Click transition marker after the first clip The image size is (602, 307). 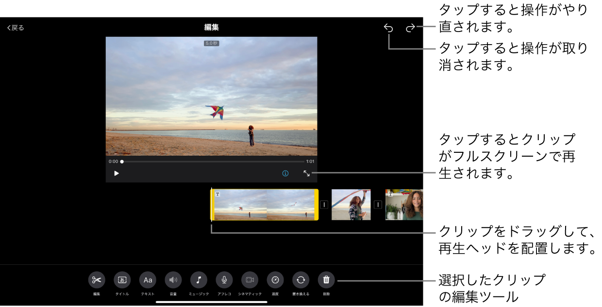coord(324,205)
